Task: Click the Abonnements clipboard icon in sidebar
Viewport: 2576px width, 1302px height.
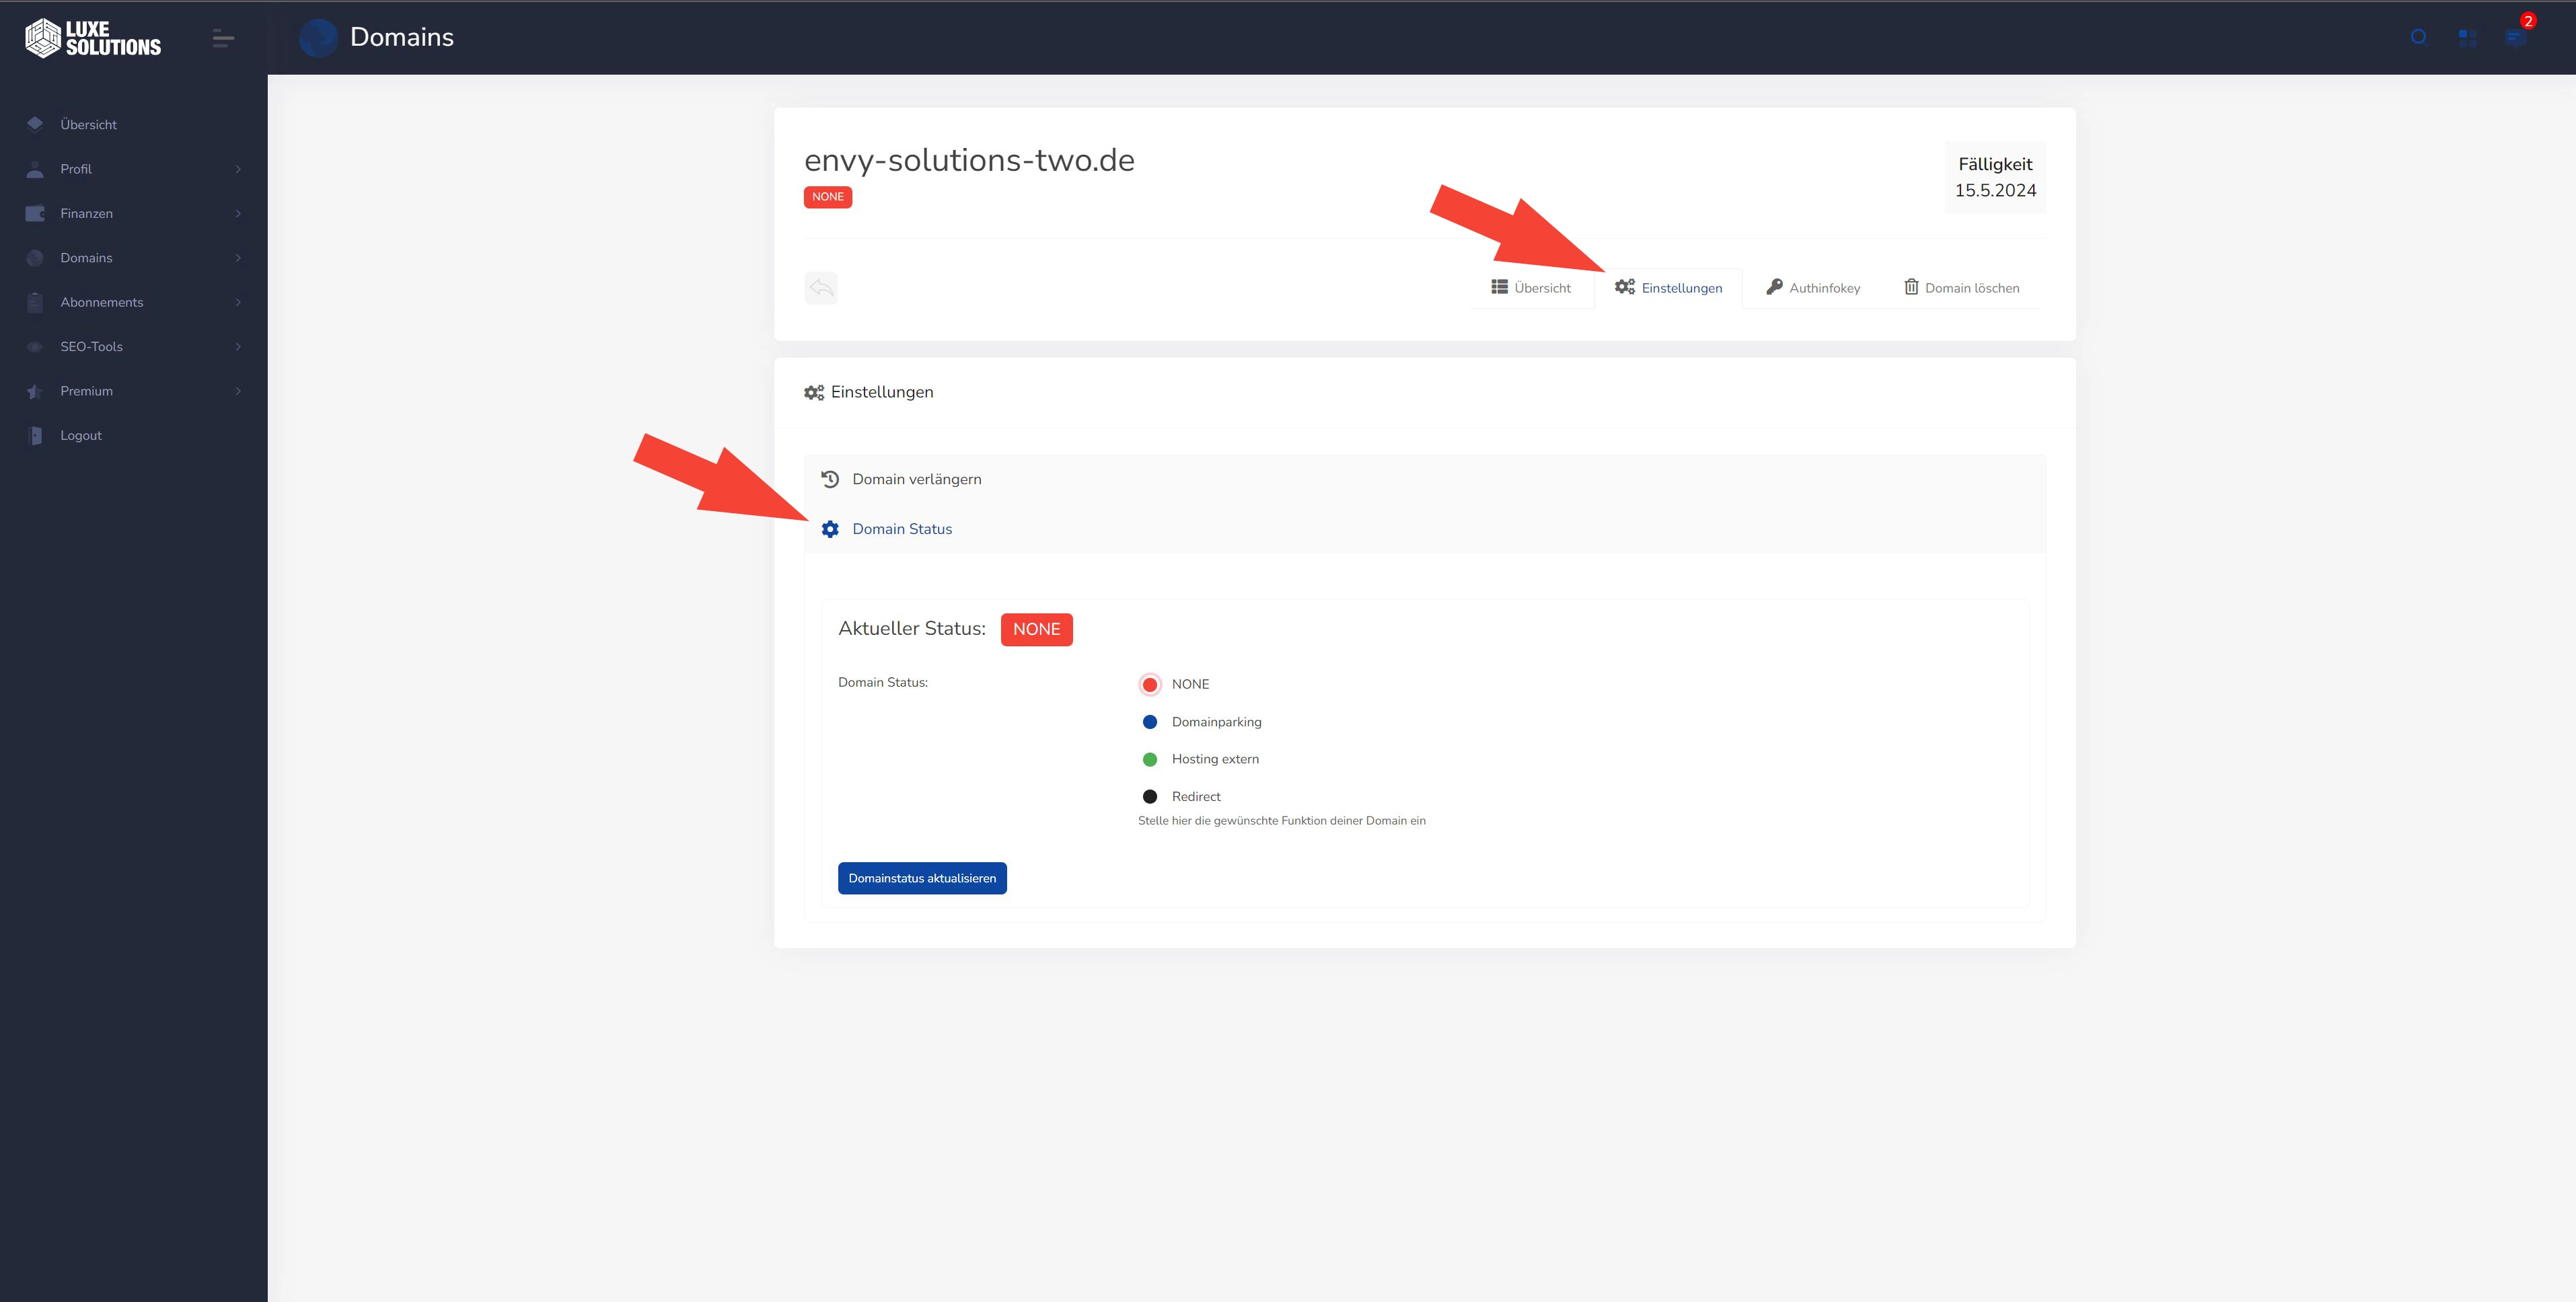Action: 35,302
